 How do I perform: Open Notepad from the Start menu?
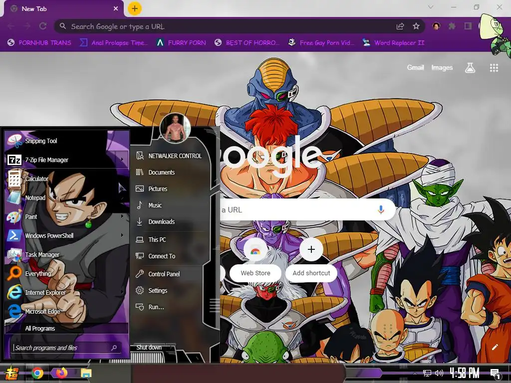(66, 197)
